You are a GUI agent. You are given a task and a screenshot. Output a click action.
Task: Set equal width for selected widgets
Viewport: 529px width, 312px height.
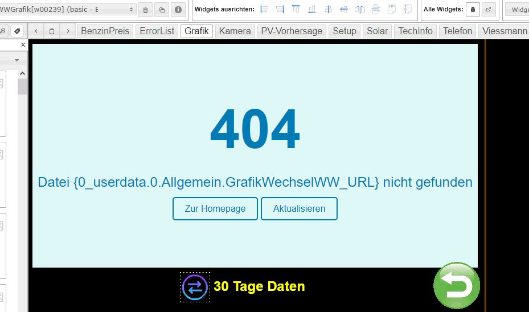(392, 10)
